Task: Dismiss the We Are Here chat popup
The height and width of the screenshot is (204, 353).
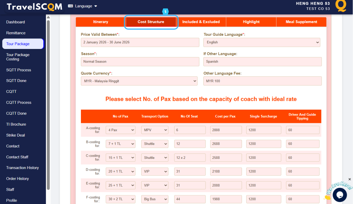Action: (349, 179)
